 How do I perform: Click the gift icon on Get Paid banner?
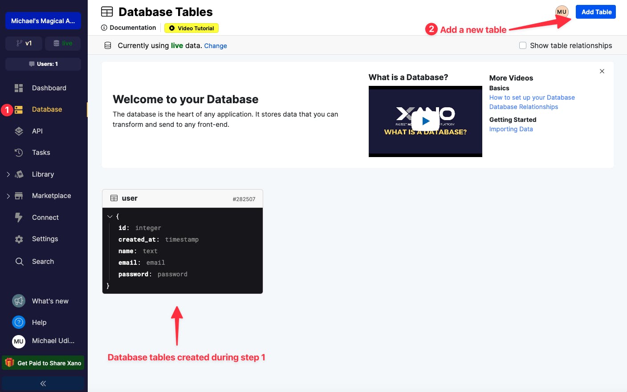pyautogui.click(x=10, y=363)
